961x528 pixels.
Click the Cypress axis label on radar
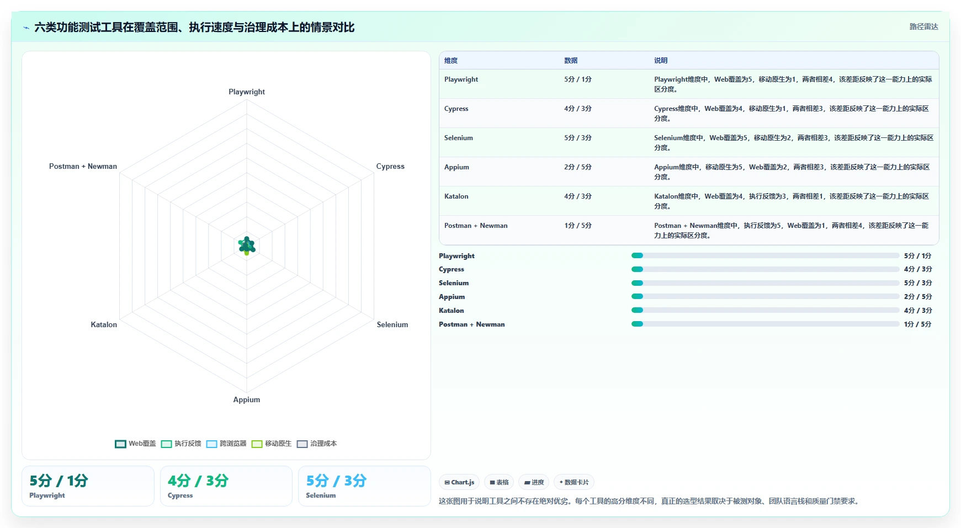coord(390,167)
